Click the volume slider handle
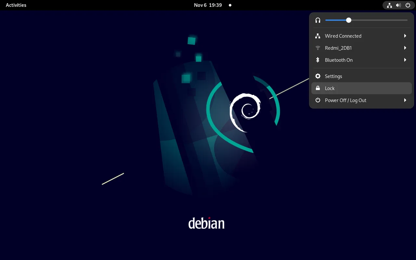Viewport: 416px width, 260px height. (x=349, y=20)
